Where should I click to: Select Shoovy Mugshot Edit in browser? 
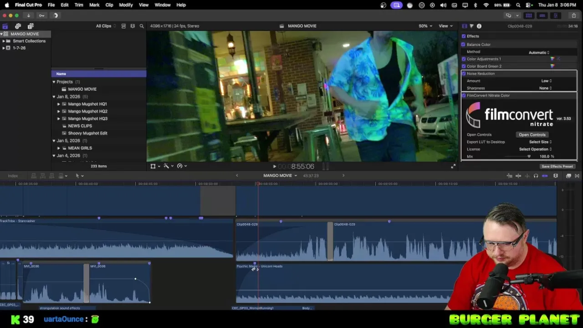[x=87, y=133]
